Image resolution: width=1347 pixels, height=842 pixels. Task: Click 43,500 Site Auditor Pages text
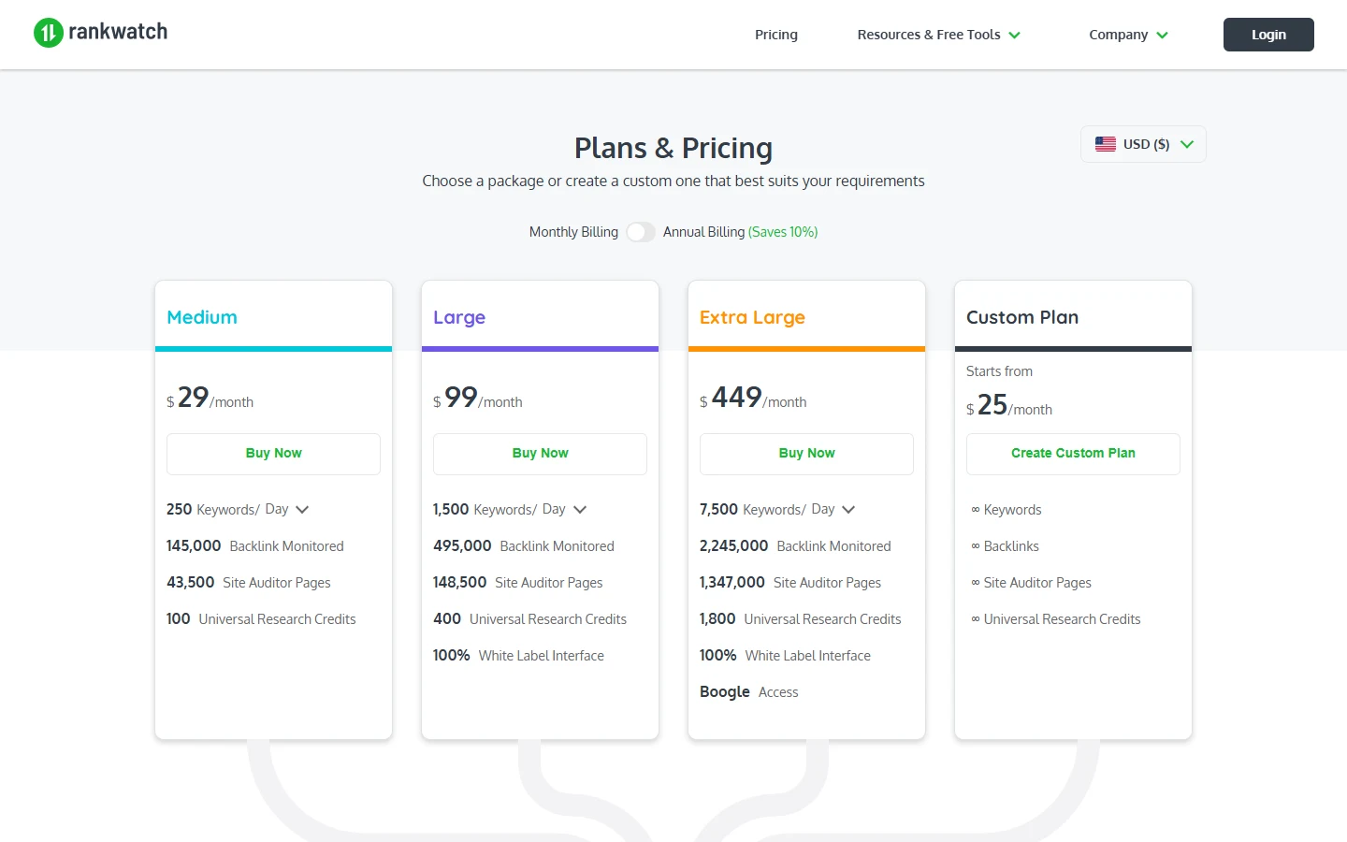click(249, 583)
